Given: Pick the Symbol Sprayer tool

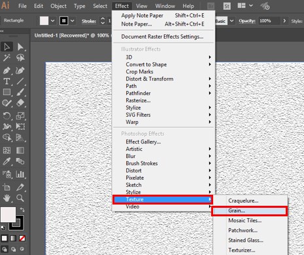Looking at the screenshot, I should pos(7,174).
